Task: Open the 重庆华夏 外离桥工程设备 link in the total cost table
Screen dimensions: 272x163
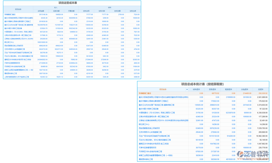Action: 149,109
